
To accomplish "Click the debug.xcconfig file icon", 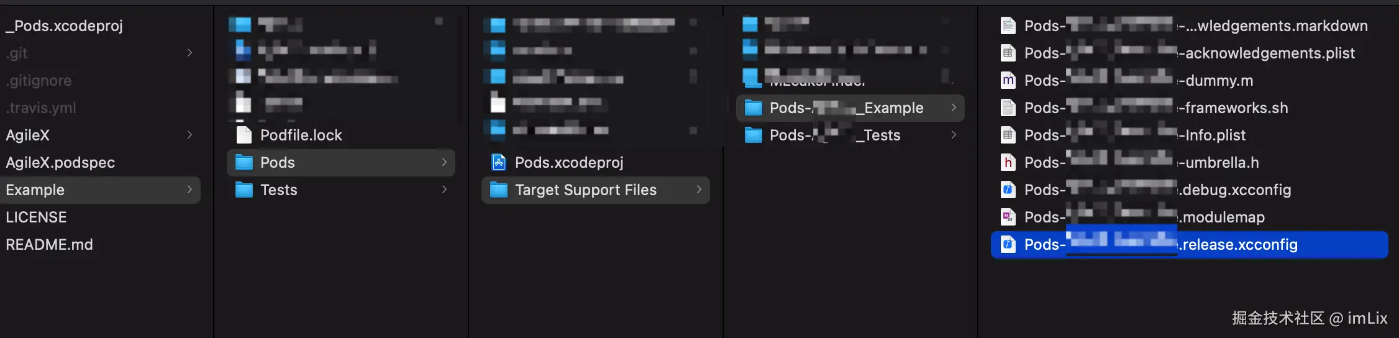I will [x=1008, y=190].
